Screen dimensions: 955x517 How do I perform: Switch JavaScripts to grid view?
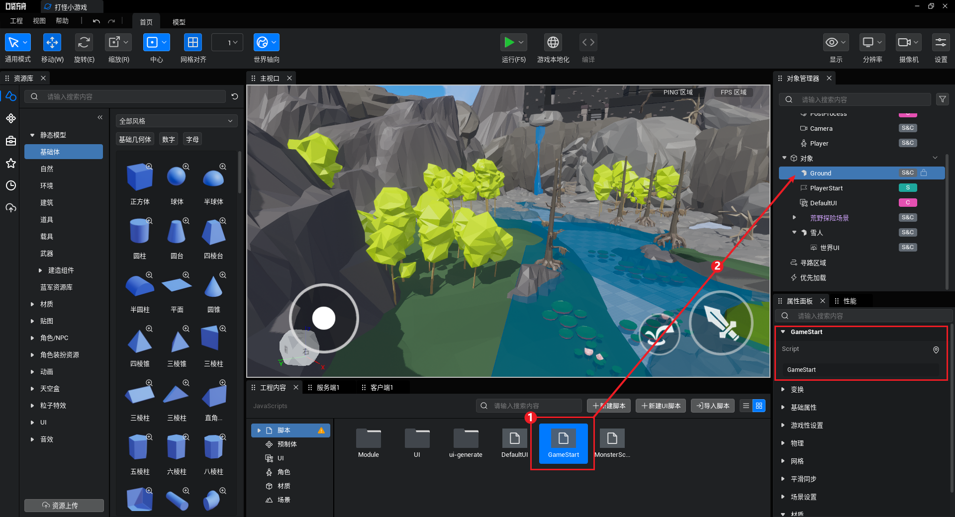(759, 406)
